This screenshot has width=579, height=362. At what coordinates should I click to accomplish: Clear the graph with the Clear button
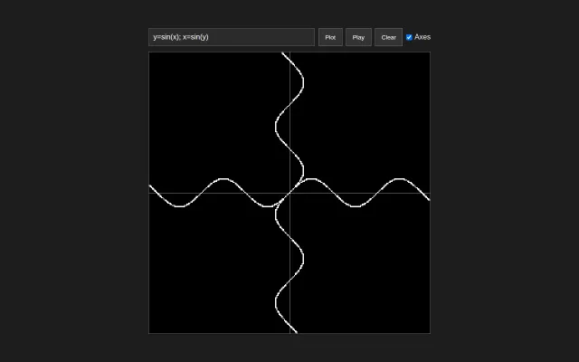(x=388, y=37)
